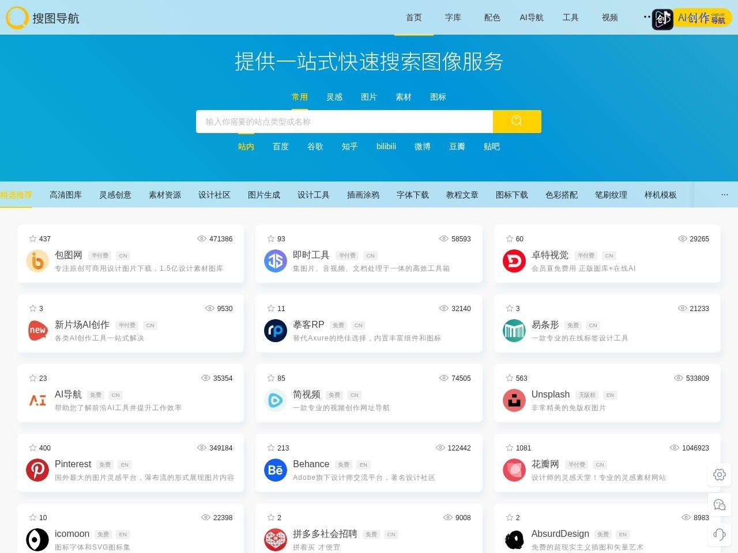Open 样机模板 category tab

pos(661,195)
